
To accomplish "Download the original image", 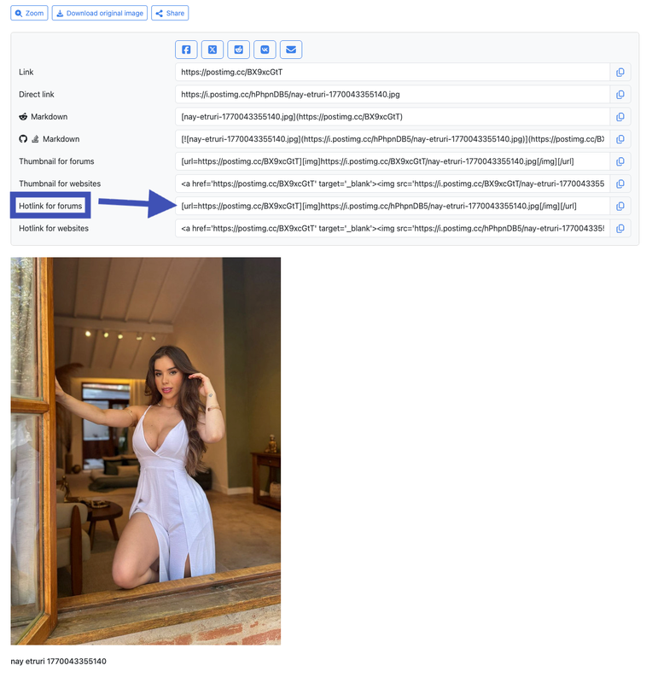I will tap(100, 13).
